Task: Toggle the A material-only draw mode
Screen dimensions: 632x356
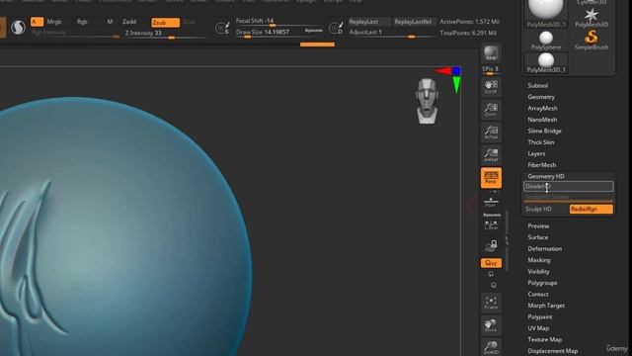Action: point(37,22)
